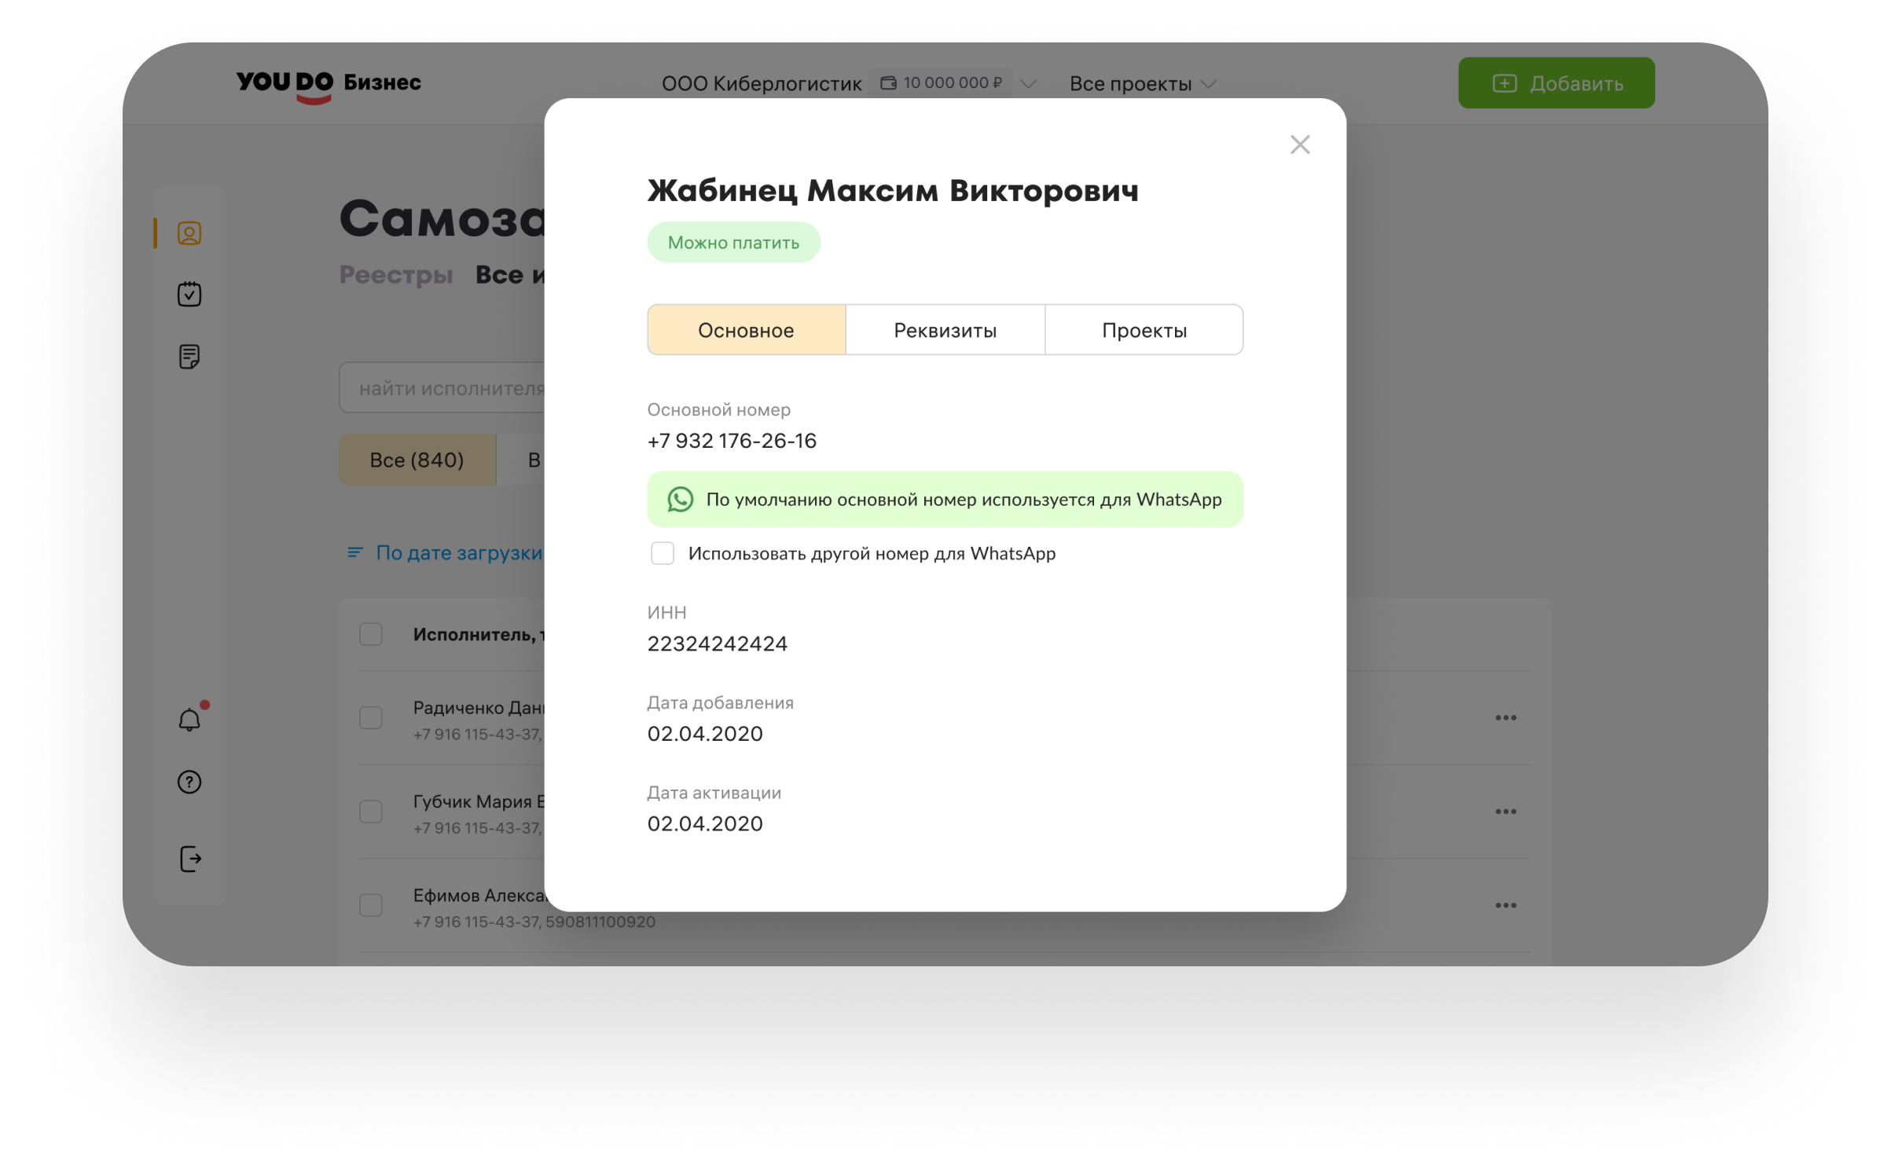Click the wallet icon next to the balance
The image size is (1891, 1169).
(889, 82)
